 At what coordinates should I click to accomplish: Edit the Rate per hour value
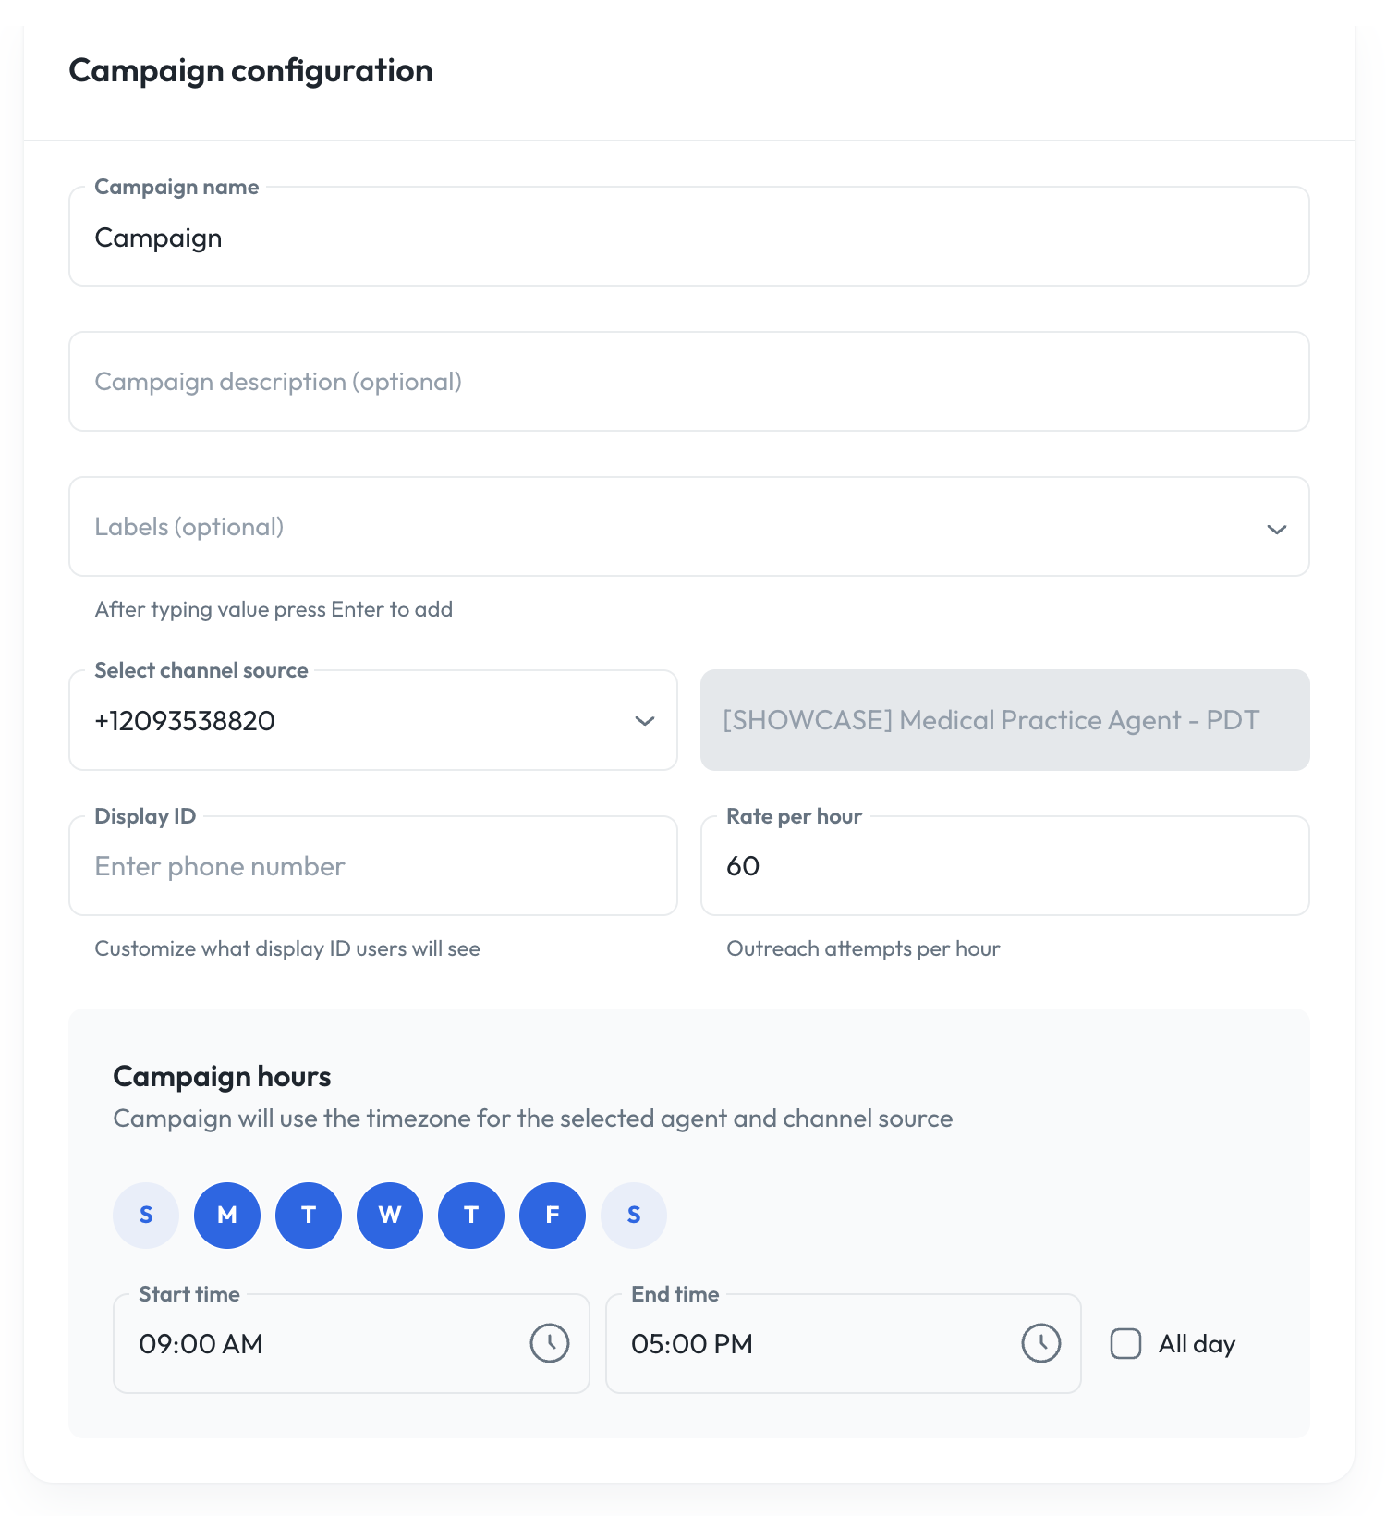pos(1005,866)
